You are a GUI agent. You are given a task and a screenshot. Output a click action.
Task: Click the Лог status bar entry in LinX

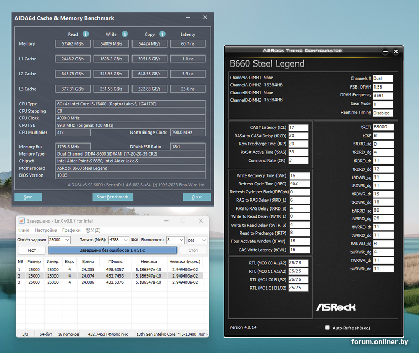pos(202,334)
